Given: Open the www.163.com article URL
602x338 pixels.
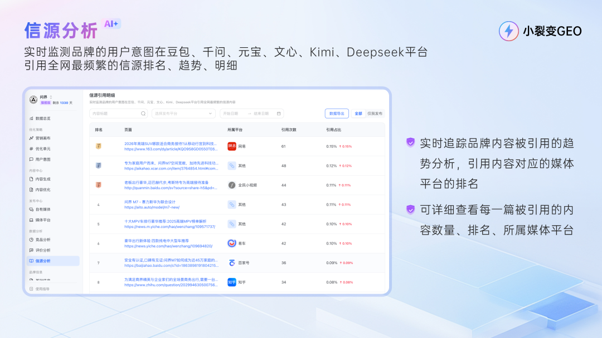Looking at the screenshot, I should [171, 149].
